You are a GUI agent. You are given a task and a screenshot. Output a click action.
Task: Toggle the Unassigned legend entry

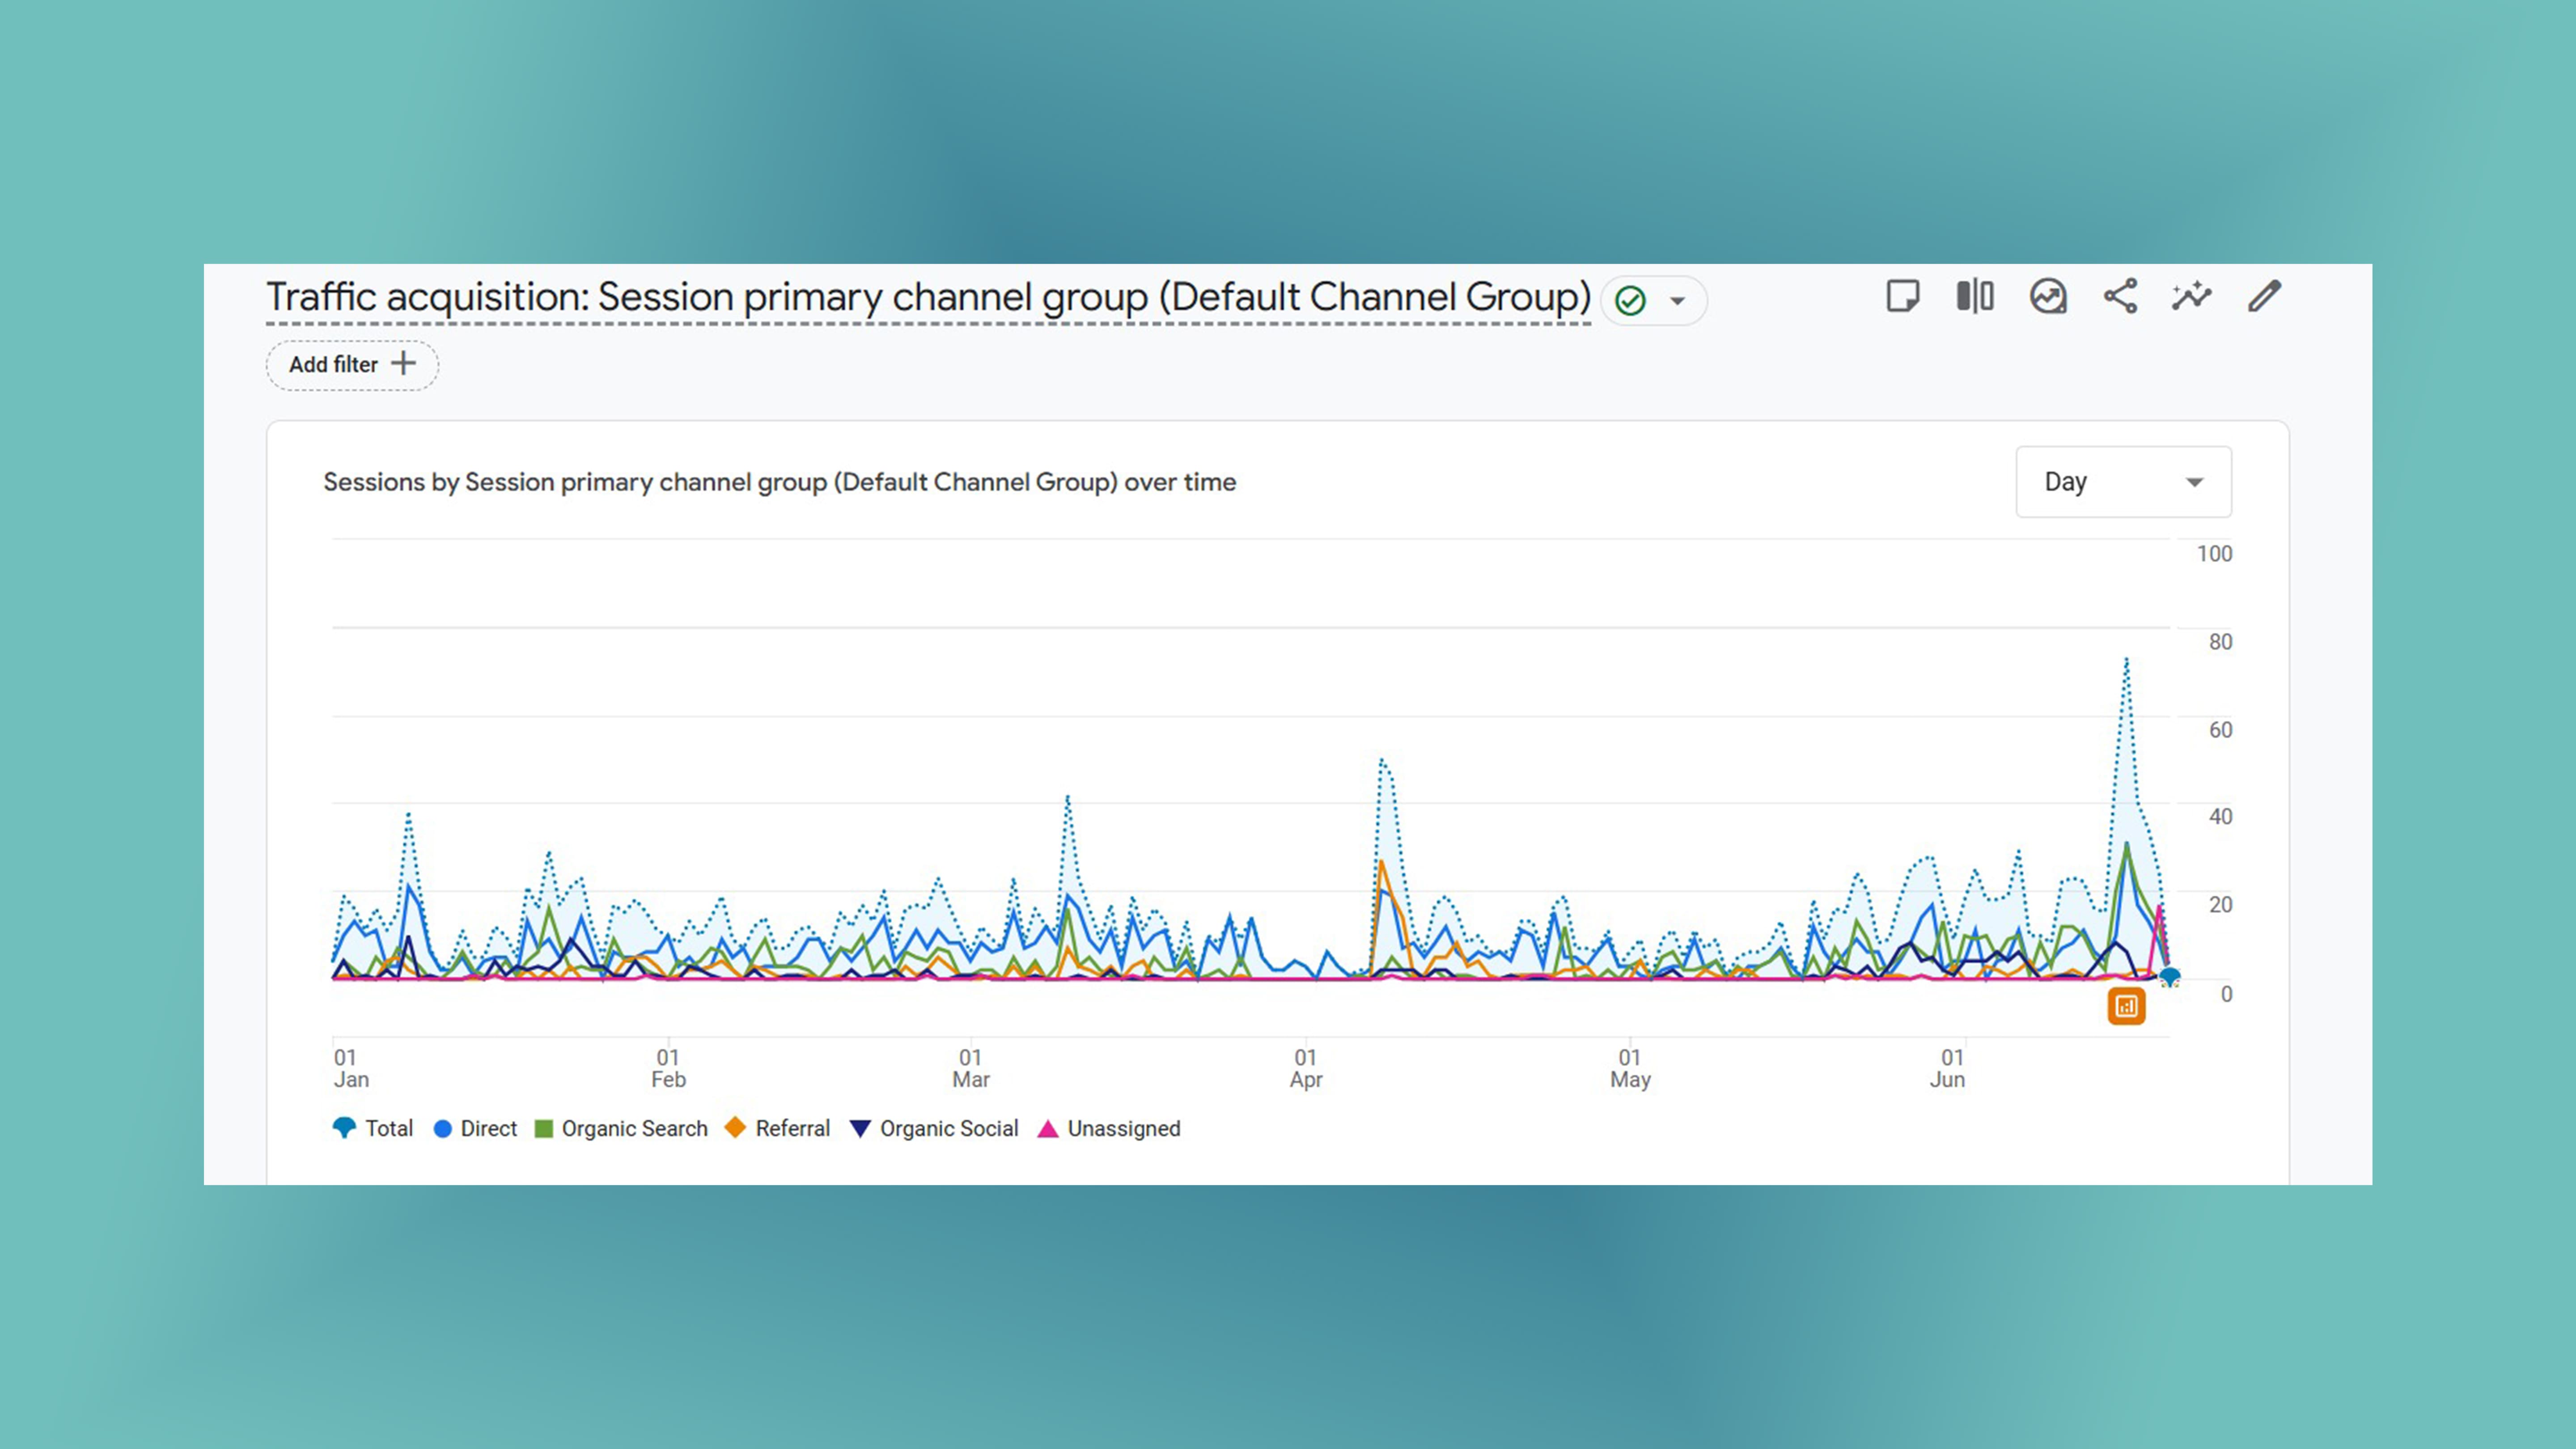1109,1128
